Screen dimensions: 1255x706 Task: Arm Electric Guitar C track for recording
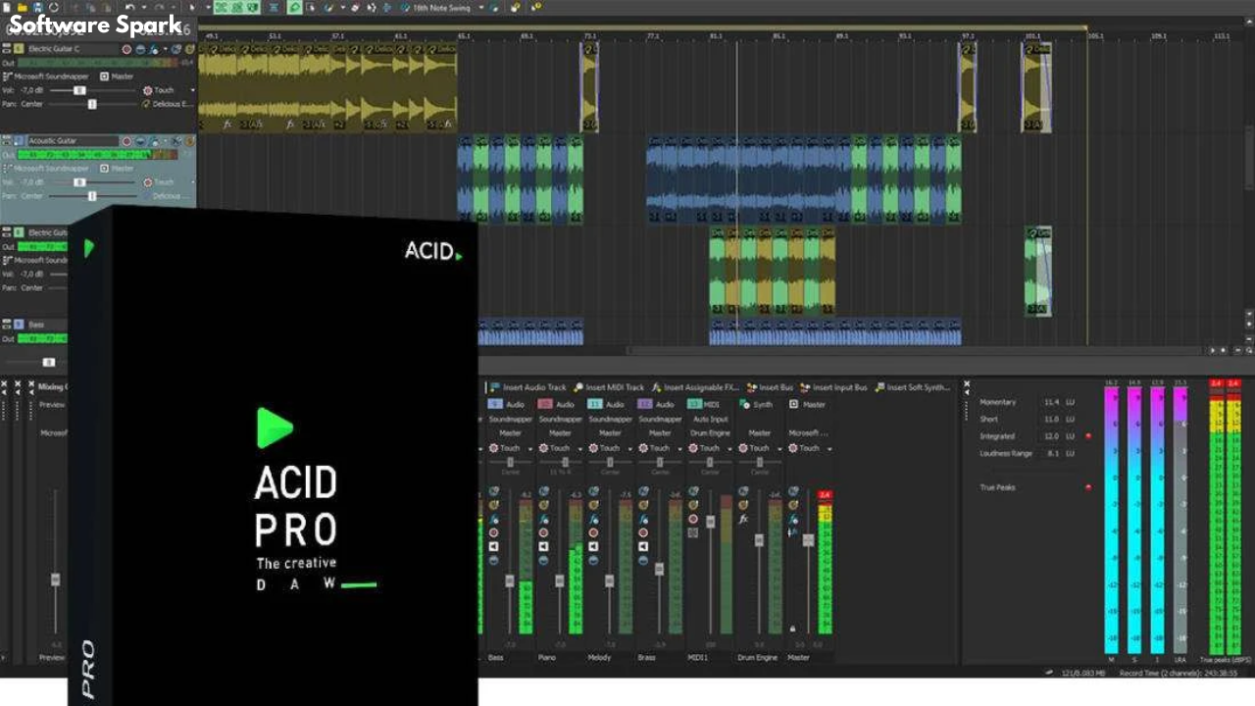click(x=126, y=49)
